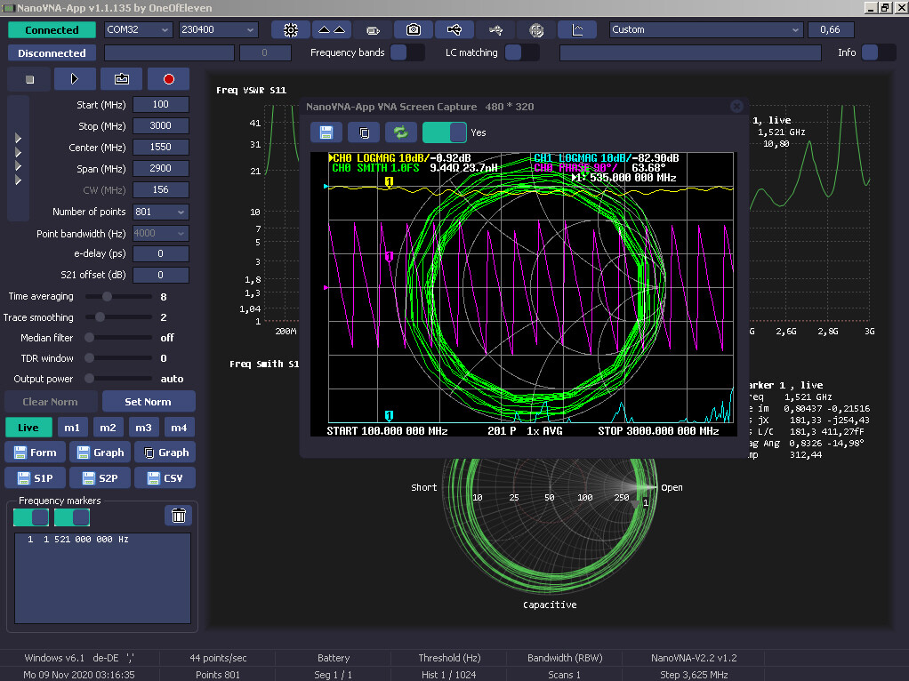This screenshot has height=681, width=909.
Task: Open the Point bandwidth dropdown
Action: pos(161,234)
